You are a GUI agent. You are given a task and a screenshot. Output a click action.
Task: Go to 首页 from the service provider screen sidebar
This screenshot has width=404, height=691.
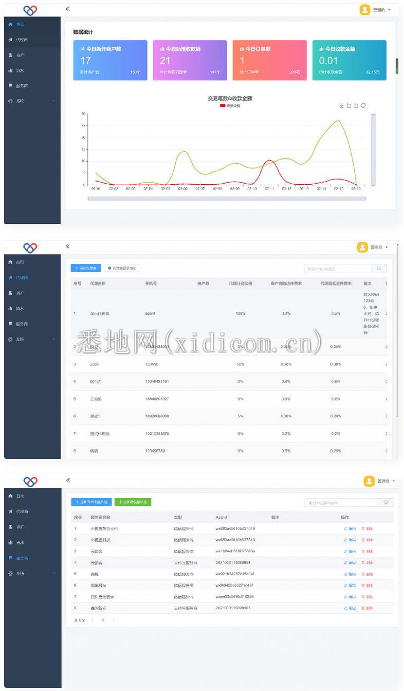32,496
